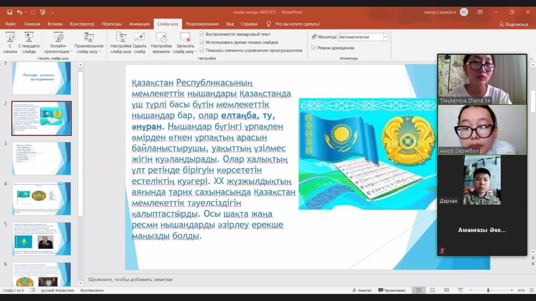The width and height of the screenshot is (536, 301).
Task: Open Произвольное слайд-шоу menu
Action: point(89,43)
